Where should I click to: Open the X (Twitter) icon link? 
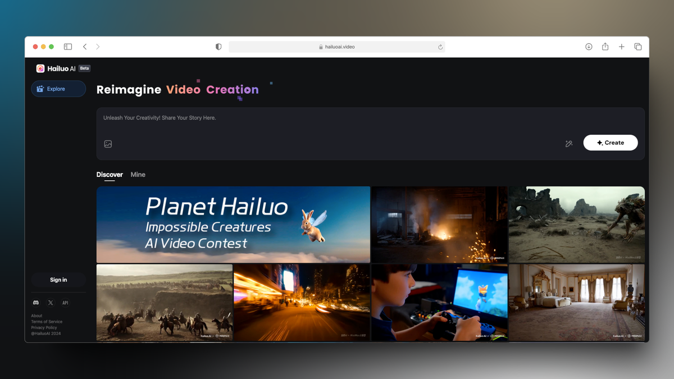[x=51, y=303]
